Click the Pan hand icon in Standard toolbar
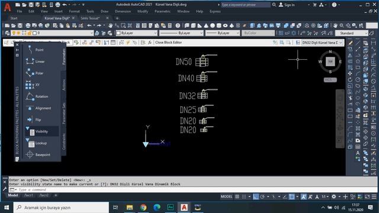379x213 pixels. (x=111, y=25)
